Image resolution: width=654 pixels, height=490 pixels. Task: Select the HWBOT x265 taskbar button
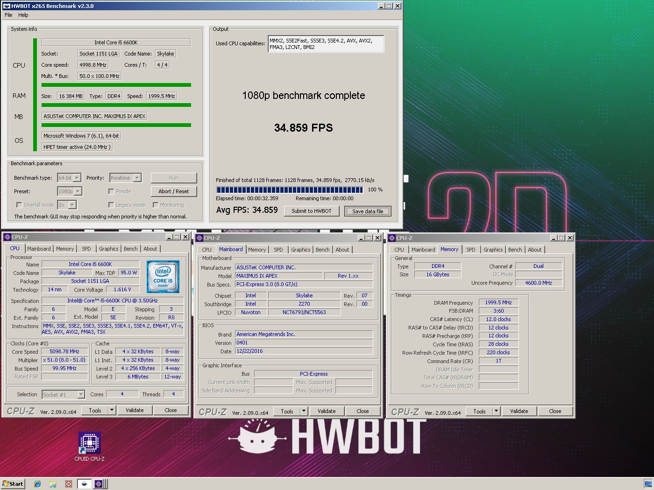coord(85,484)
